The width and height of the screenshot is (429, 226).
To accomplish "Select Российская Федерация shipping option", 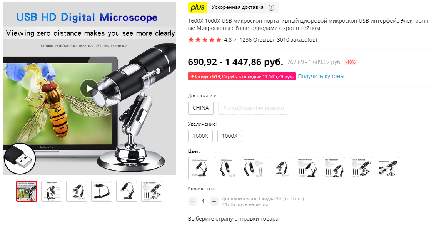I will point(253,108).
